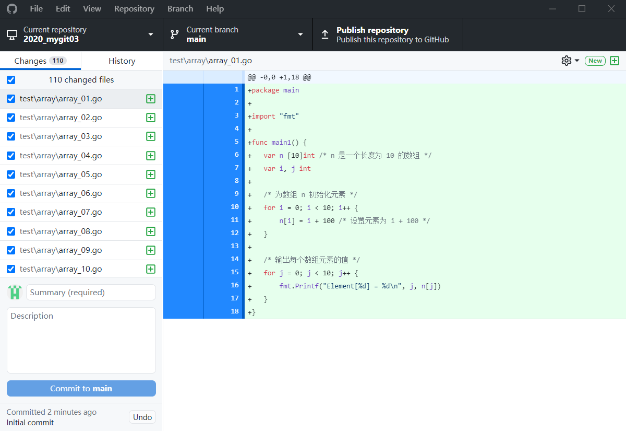This screenshot has width=626, height=431.
Task: Open the Help menu
Action: tap(215, 9)
